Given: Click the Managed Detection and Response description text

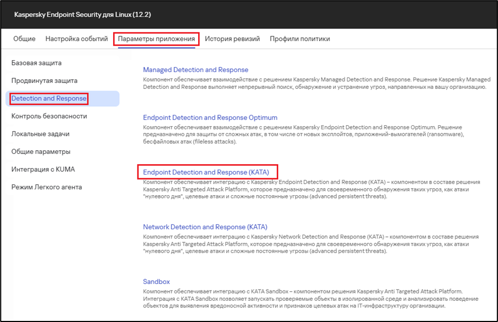Looking at the screenshot, I should coord(317,83).
